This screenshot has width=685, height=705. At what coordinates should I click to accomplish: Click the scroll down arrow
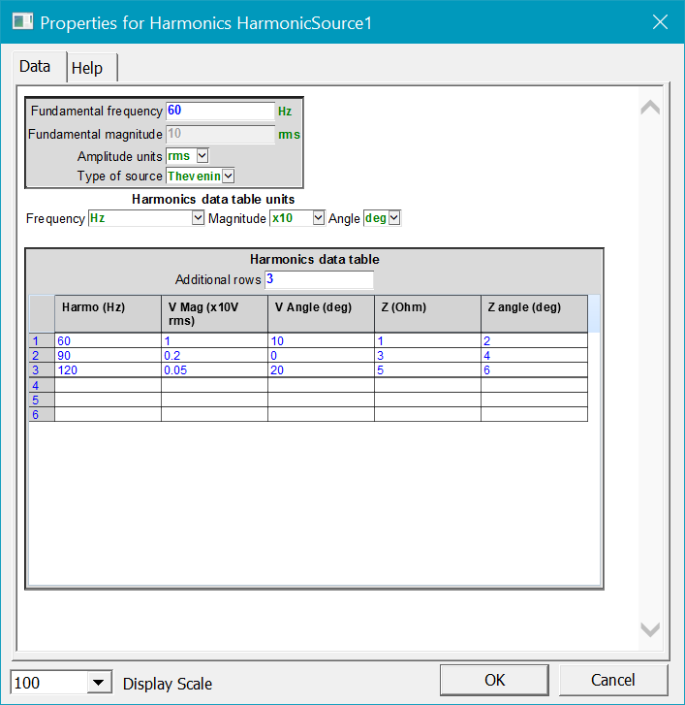pos(650,629)
